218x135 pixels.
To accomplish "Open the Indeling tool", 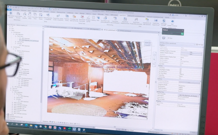I will pos(94,19).
